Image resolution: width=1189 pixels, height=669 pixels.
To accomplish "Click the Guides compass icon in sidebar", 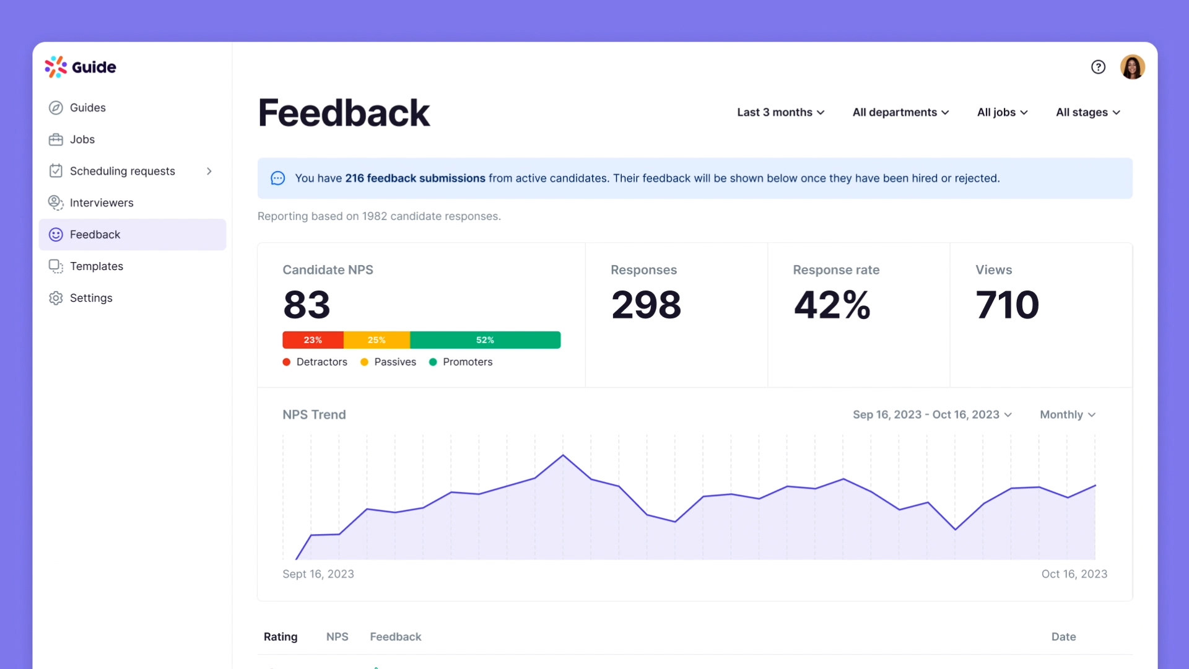I will 56,108.
